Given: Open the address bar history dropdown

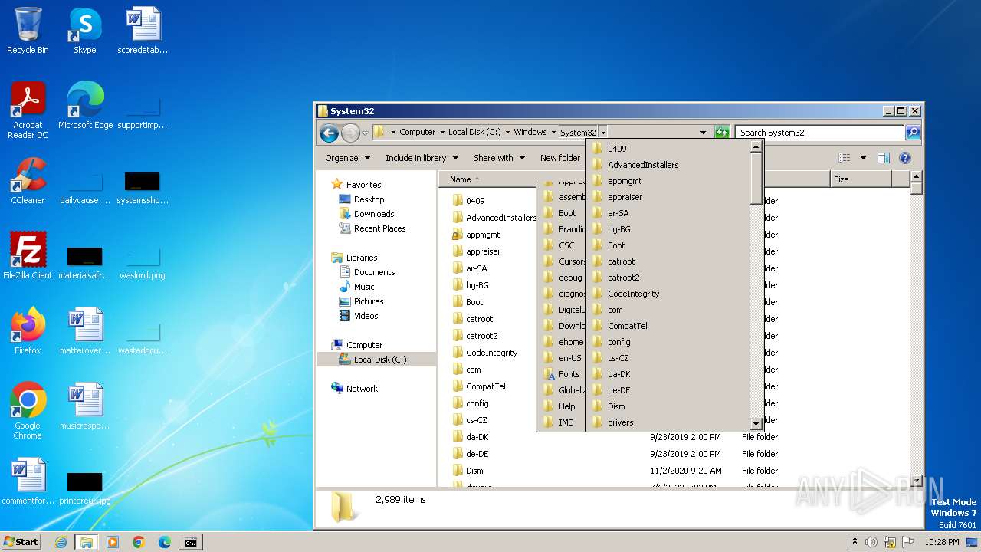Looking at the screenshot, I should [703, 133].
